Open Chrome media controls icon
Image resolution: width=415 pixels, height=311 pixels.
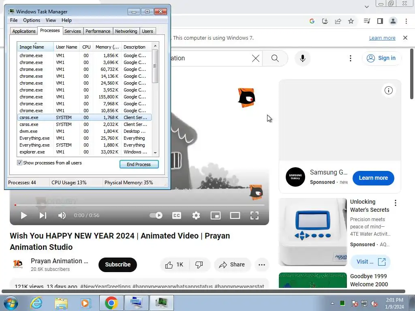click(367, 21)
